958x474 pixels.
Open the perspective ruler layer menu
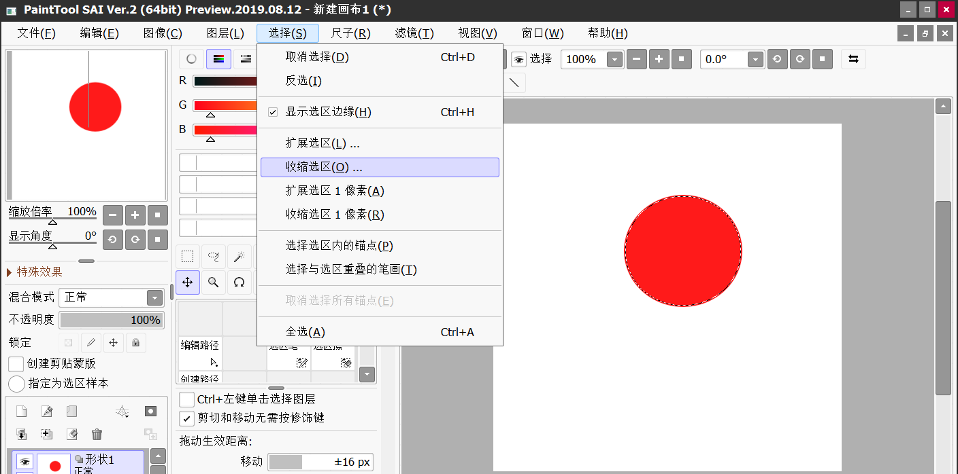122,411
